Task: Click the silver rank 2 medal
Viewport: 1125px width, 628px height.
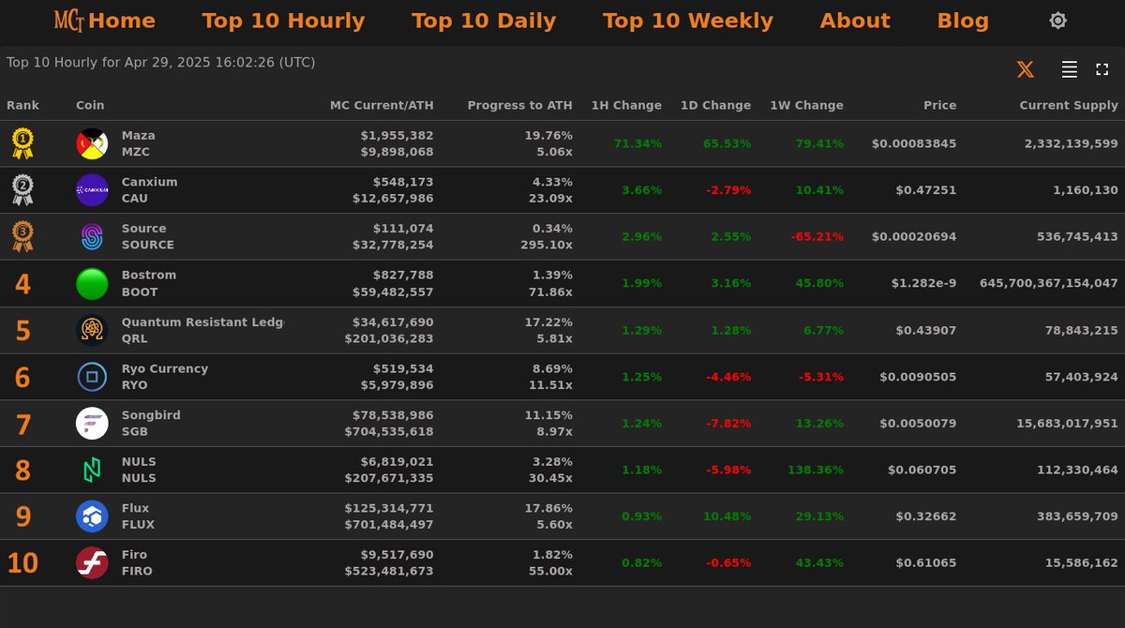Action: point(22,190)
